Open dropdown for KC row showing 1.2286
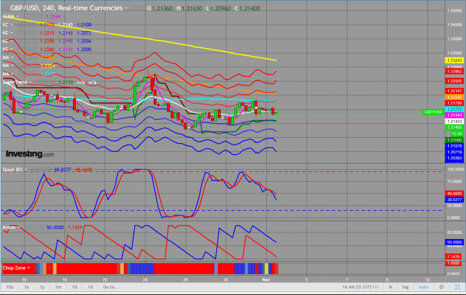 click(12, 49)
